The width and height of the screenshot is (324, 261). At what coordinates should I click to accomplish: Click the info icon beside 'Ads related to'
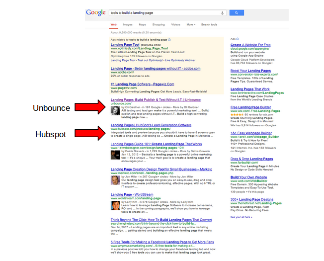[x=169, y=40]
